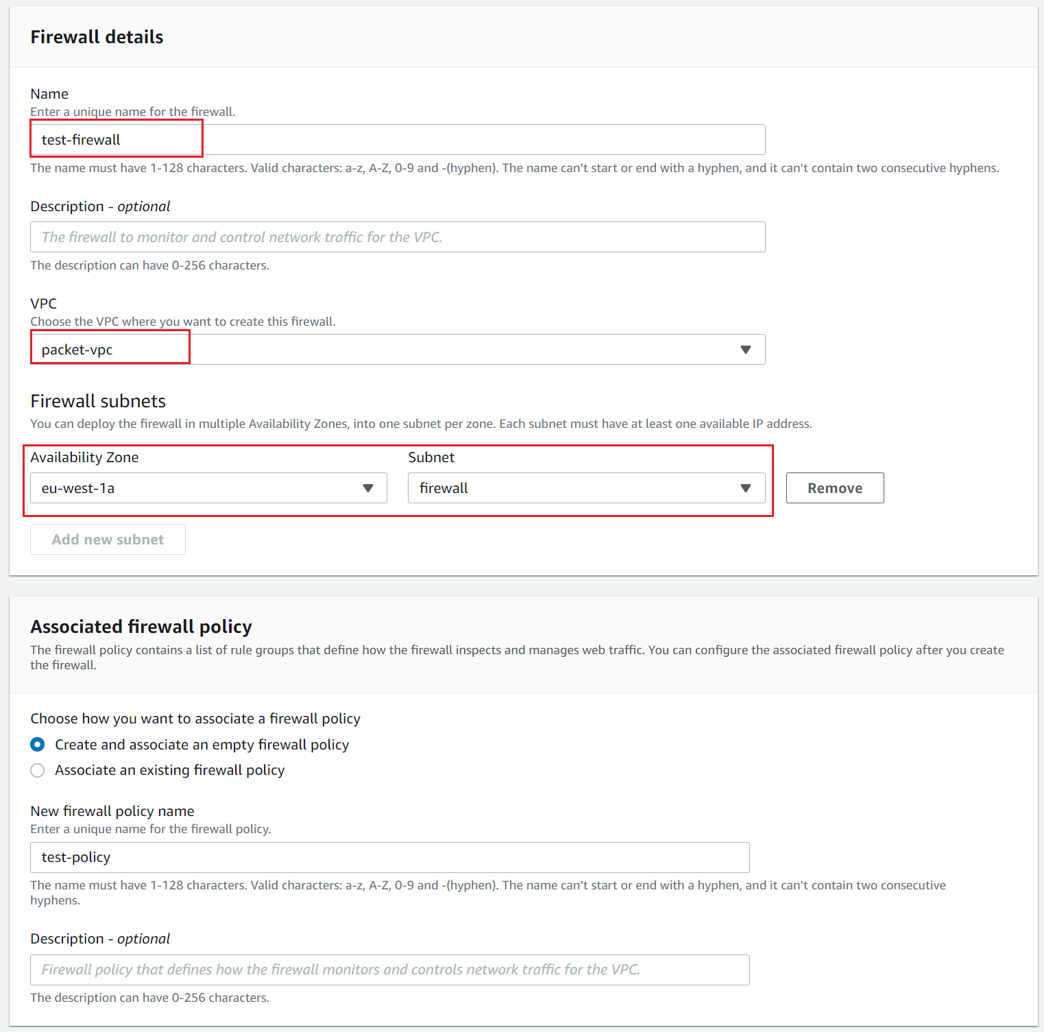Screen dimensions: 1044x1032
Task: Click the Firewall details section heading
Action: tap(97, 37)
